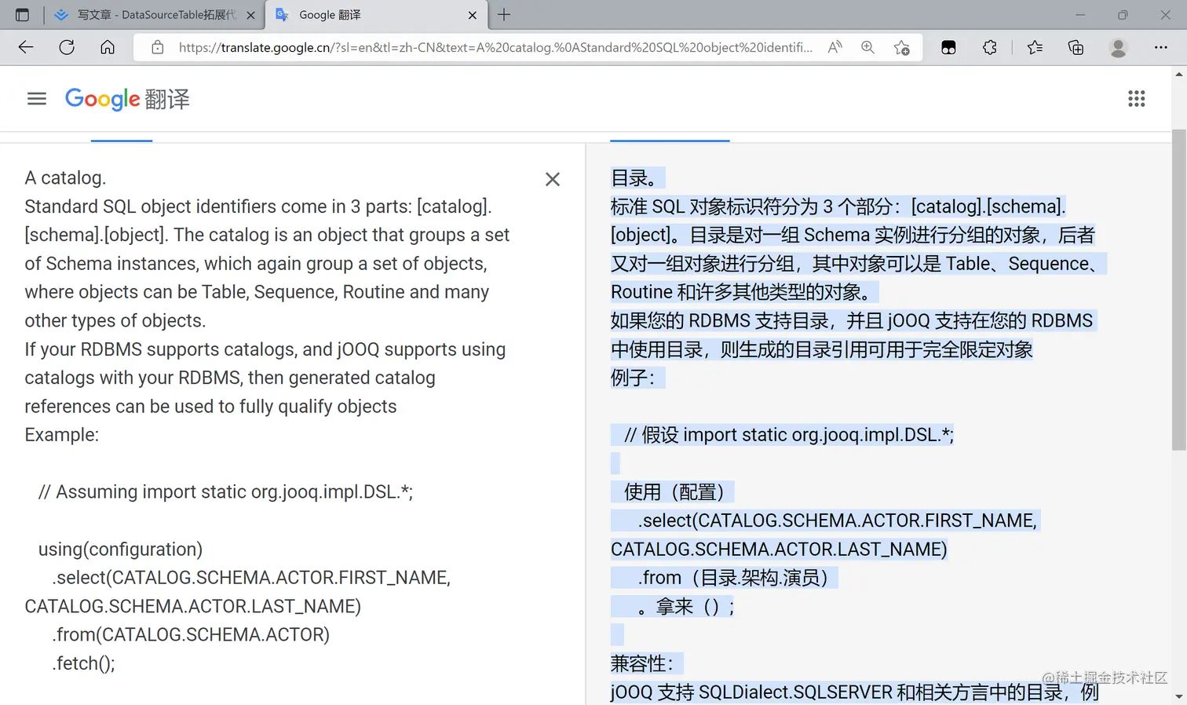
Task: Click the '.fetch();' line in source text
Action: (83, 663)
